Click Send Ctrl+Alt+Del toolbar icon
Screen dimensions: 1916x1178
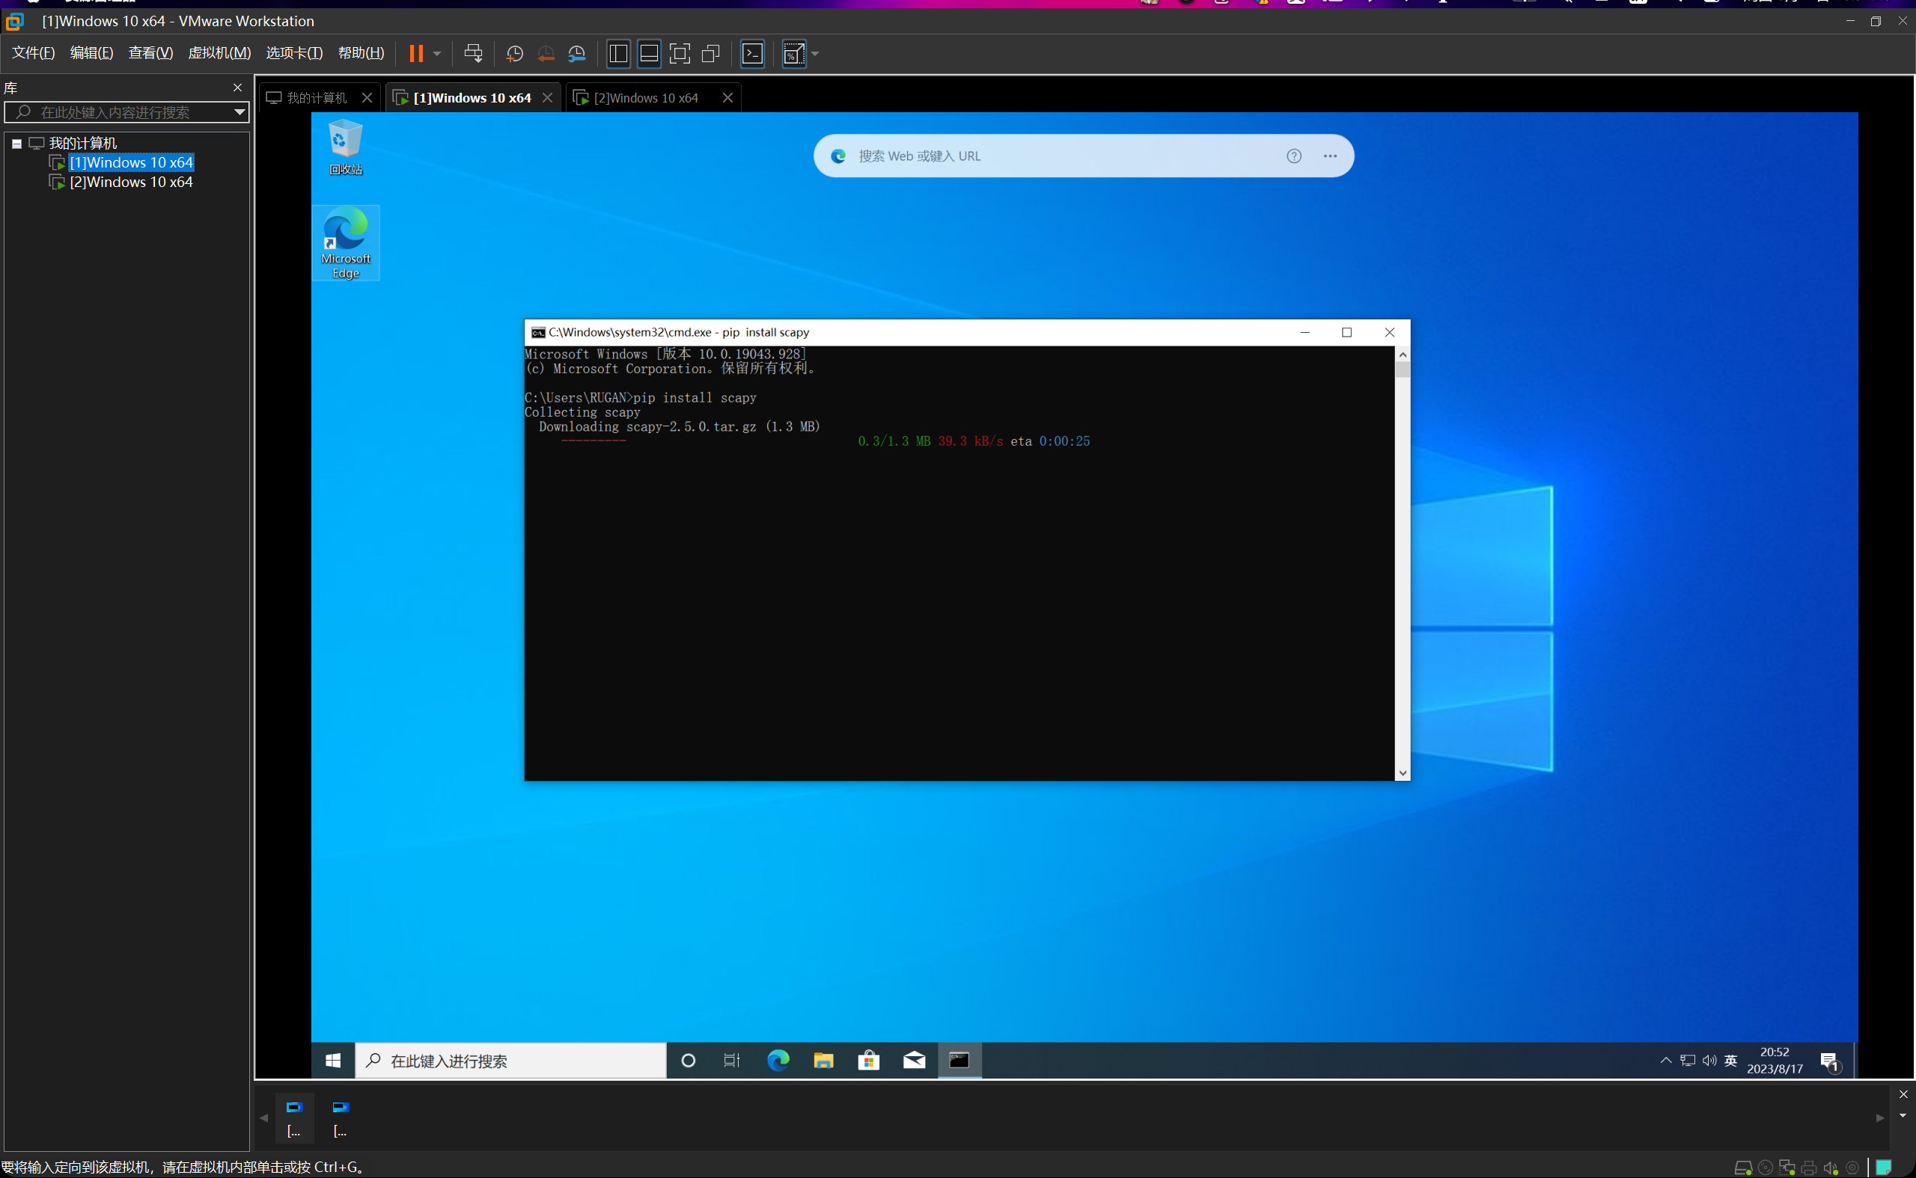[473, 53]
